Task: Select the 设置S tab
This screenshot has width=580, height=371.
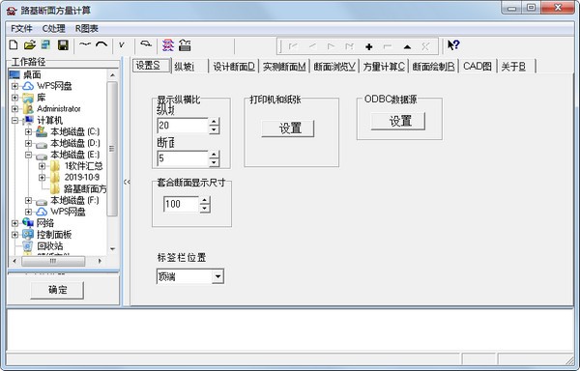Action: 152,66
